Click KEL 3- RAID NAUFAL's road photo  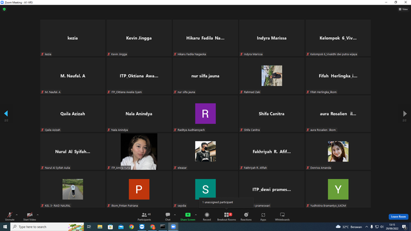coord(73,189)
